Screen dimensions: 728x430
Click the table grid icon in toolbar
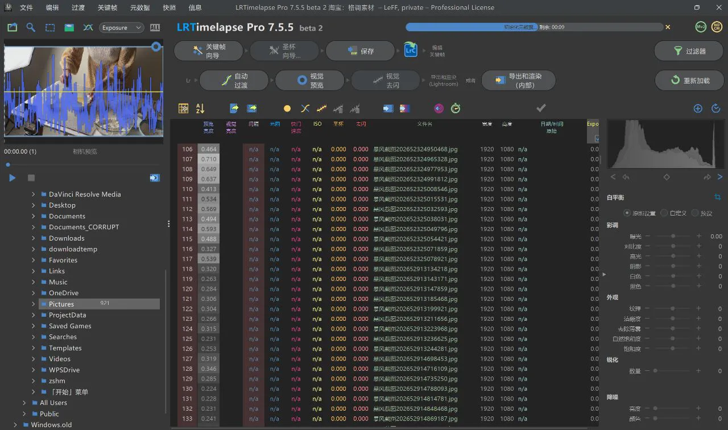pos(183,108)
